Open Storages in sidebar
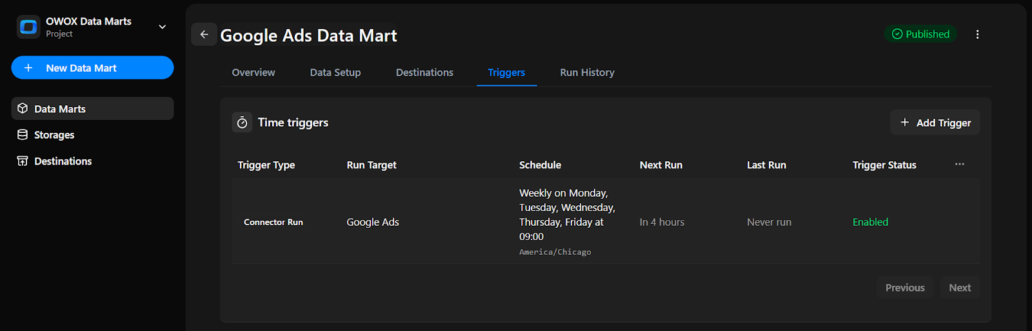This screenshot has height=331, width=1032. point(92,135)
